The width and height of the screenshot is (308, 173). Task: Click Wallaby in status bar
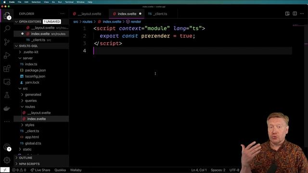(x=76, y=170)
